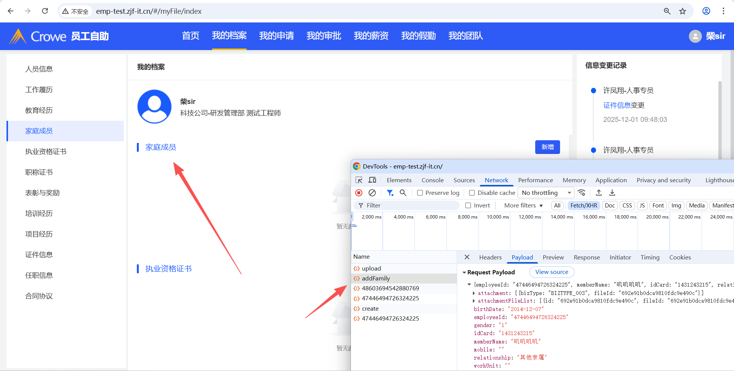
Task: Bookmark this page with the star icon
Action: 682,11
